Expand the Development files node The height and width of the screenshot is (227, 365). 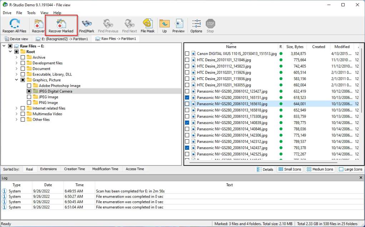click(16, 63)
